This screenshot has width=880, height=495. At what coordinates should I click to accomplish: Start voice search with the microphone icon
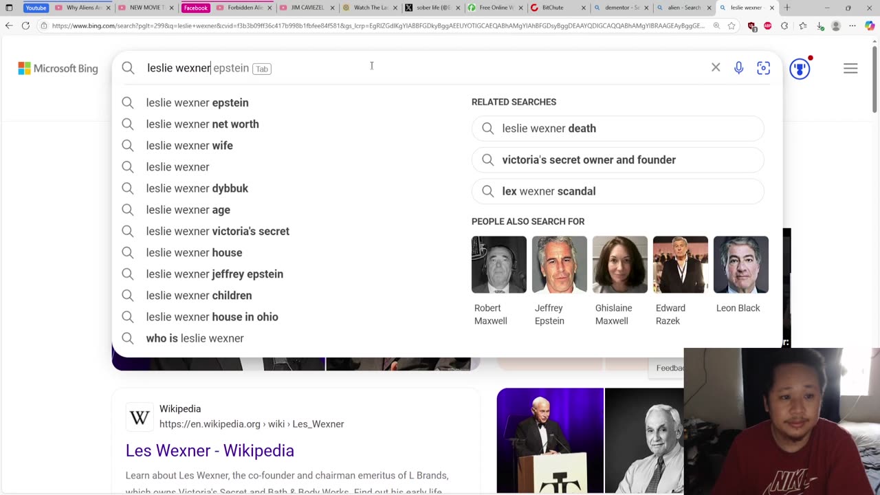tap(738, 68)
